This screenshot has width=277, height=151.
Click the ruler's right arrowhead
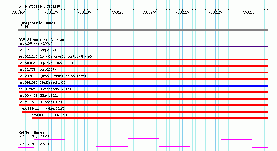pyautogui.click(x=267, y=10)
